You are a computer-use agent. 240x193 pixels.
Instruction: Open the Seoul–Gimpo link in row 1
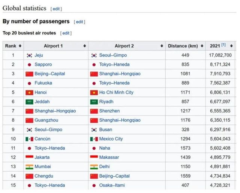click(113, 55)
